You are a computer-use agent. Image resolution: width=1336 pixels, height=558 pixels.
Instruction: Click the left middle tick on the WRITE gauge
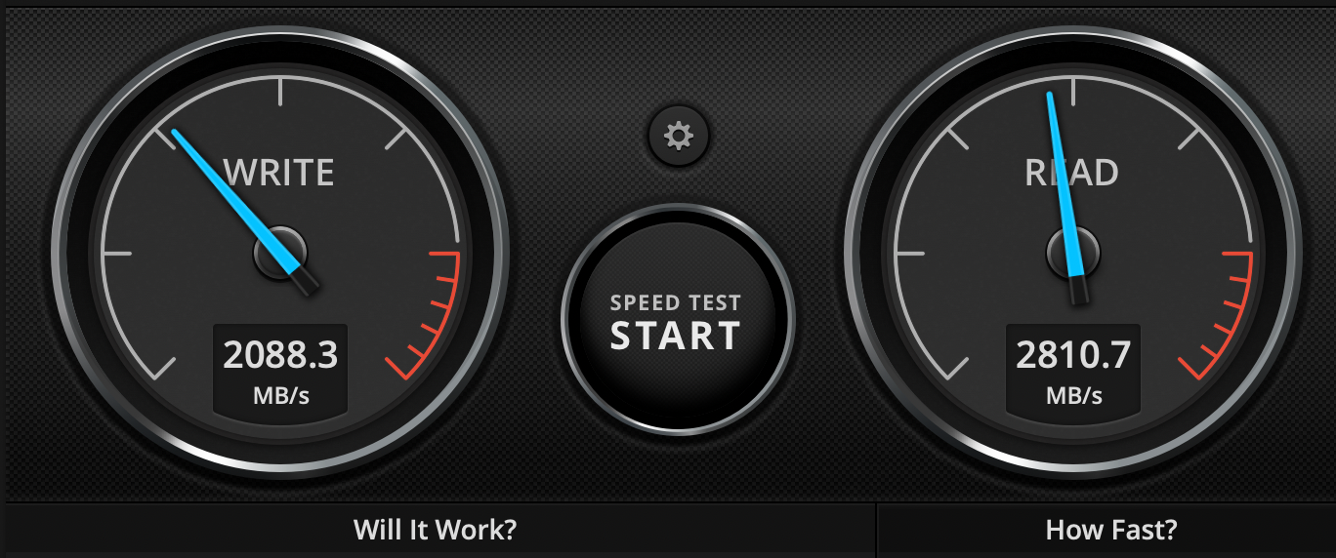tap(116, 254)
